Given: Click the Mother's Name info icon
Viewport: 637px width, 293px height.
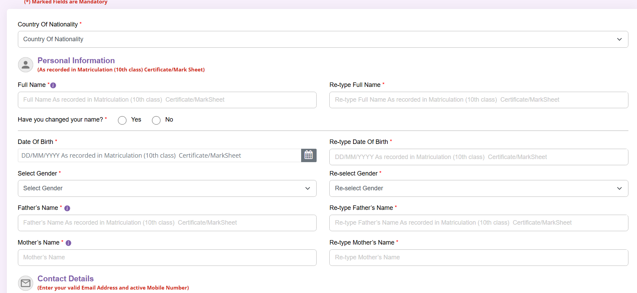Looking at the screenshot, I should coord(68,243).
